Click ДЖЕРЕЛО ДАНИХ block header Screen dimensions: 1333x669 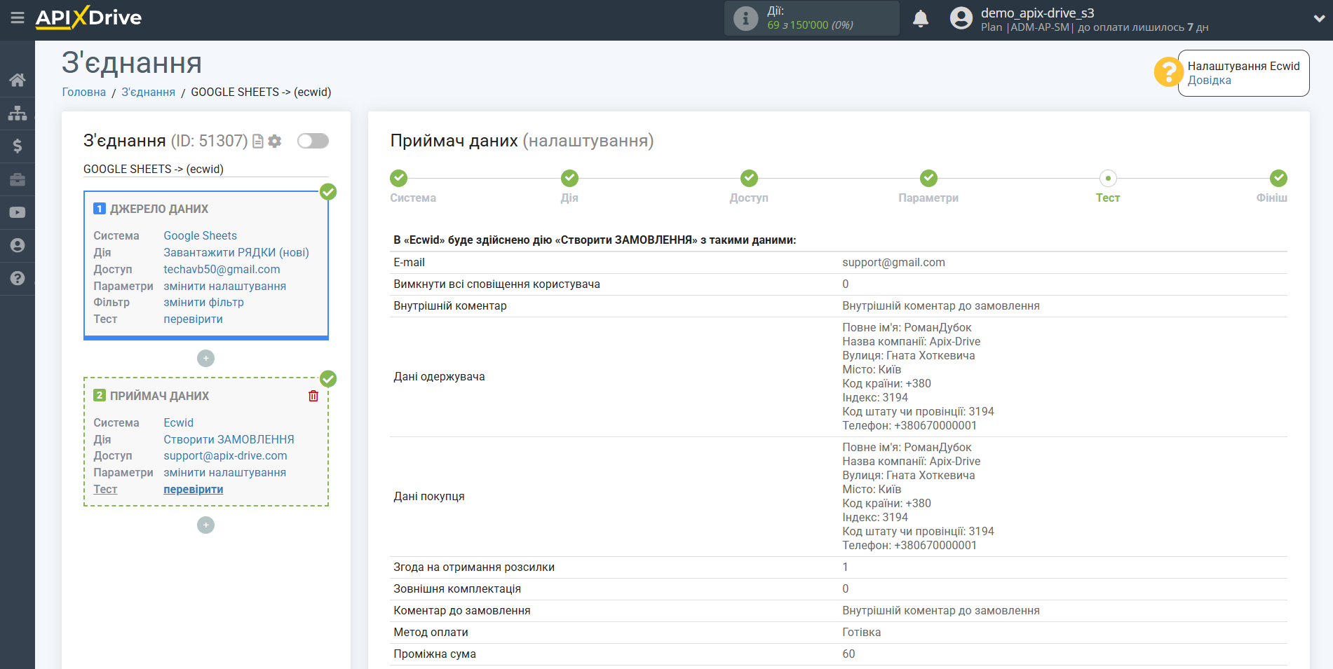tap(159, 209)
